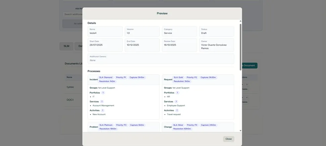This screenshot has width=326, height=146.
Task: Click the scrollbar down arrow in Preview
Action: (240, 131)
